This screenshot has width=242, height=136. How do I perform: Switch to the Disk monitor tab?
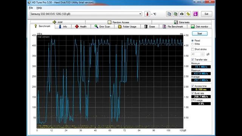(199, 26)
